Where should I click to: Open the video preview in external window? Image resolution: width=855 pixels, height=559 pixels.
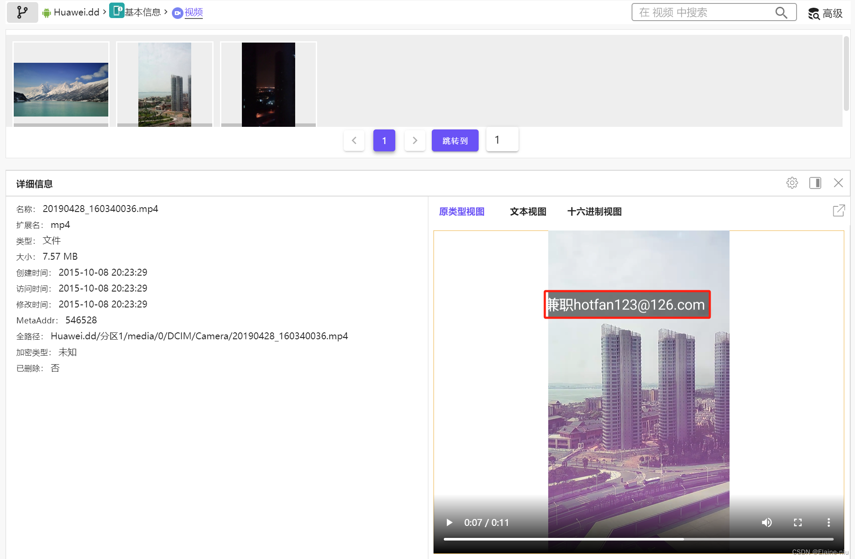pyautogui.click(x=839, y=211)
